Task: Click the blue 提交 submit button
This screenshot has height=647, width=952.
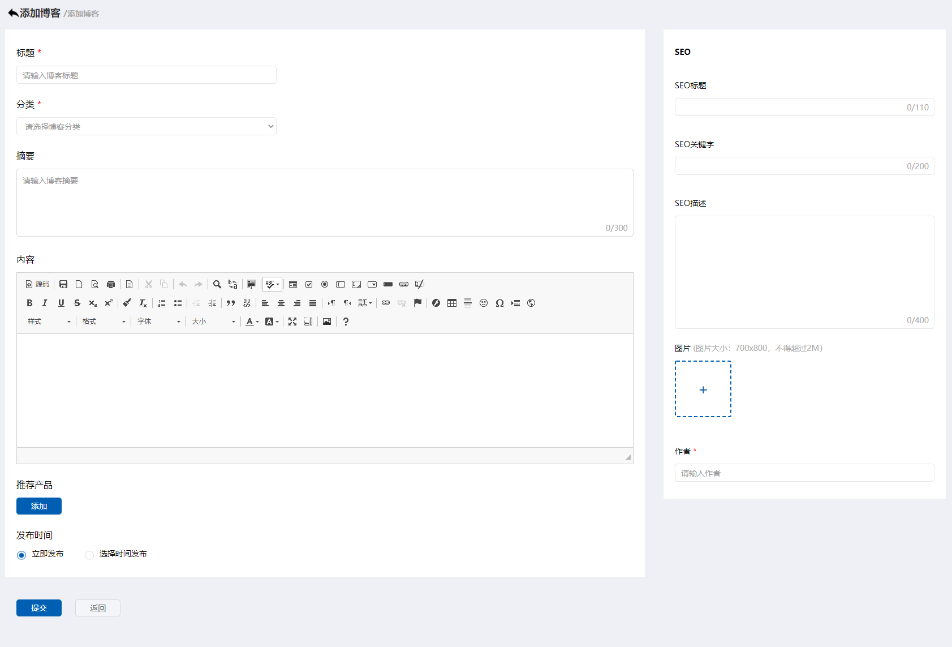Action: 39,608
